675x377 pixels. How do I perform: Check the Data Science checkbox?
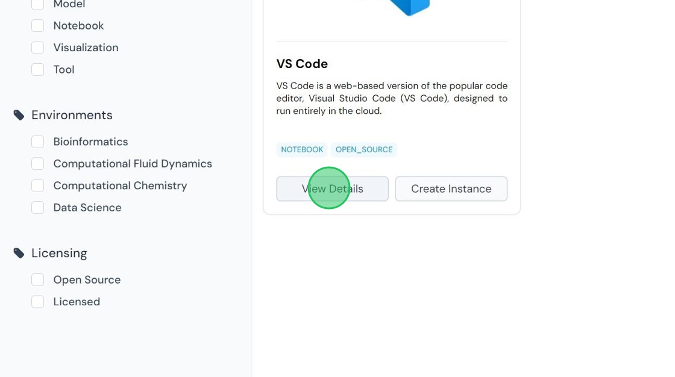(37, 207)
